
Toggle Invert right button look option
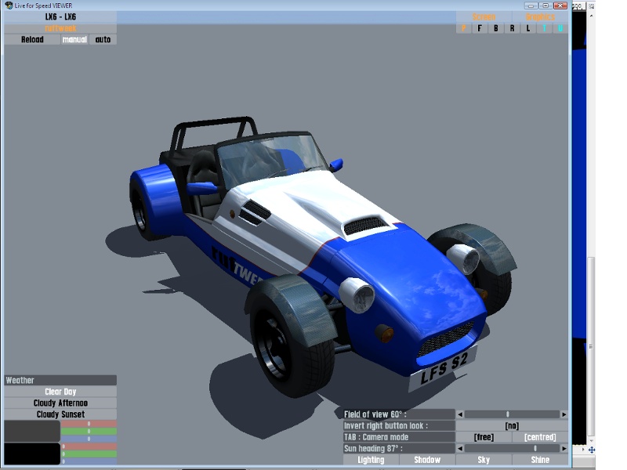tap(511, 425)
